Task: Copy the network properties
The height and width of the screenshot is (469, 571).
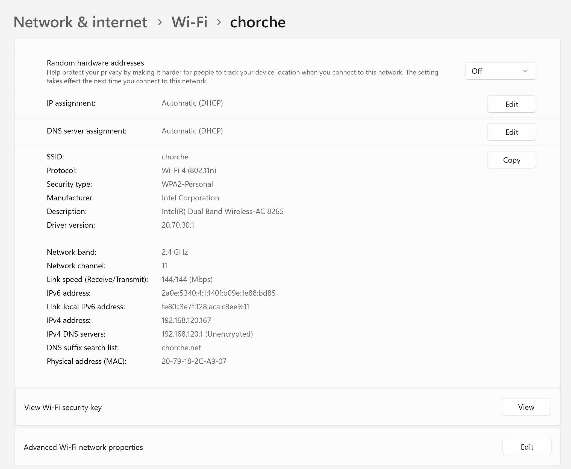Action: coord(511,160)
